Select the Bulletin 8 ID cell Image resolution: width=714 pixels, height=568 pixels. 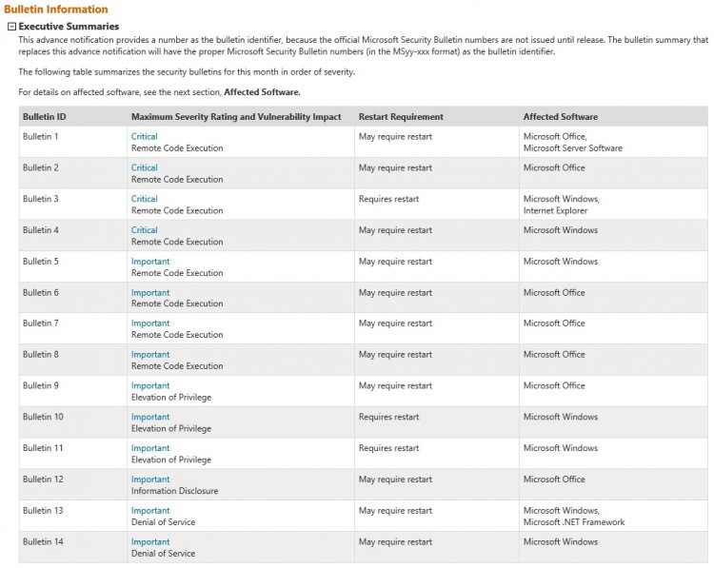click(x=73, y=360)
